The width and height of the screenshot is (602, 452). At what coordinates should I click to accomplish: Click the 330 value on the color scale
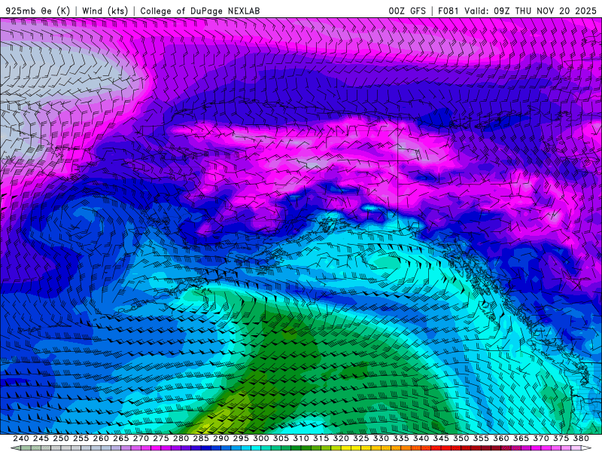[x=381, y=438]
